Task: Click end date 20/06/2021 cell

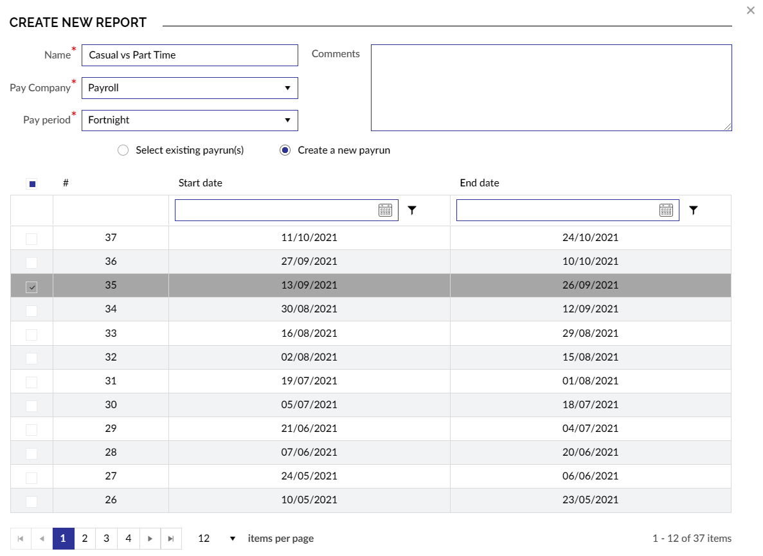Action: click(x=590, y=453)
